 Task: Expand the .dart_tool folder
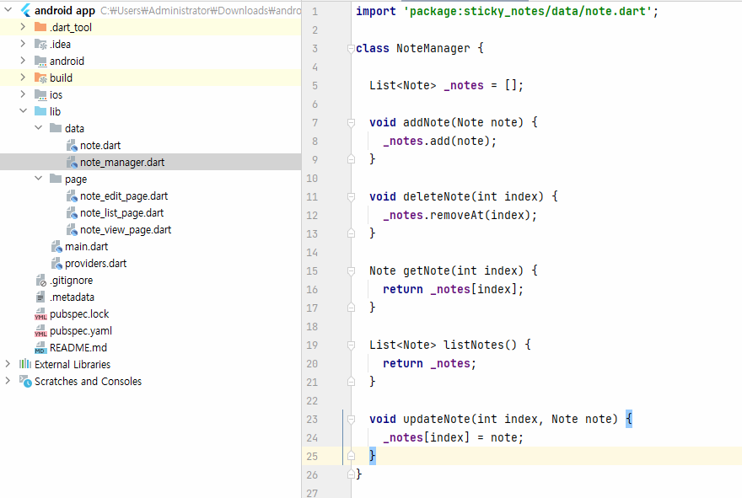point(24,27)
